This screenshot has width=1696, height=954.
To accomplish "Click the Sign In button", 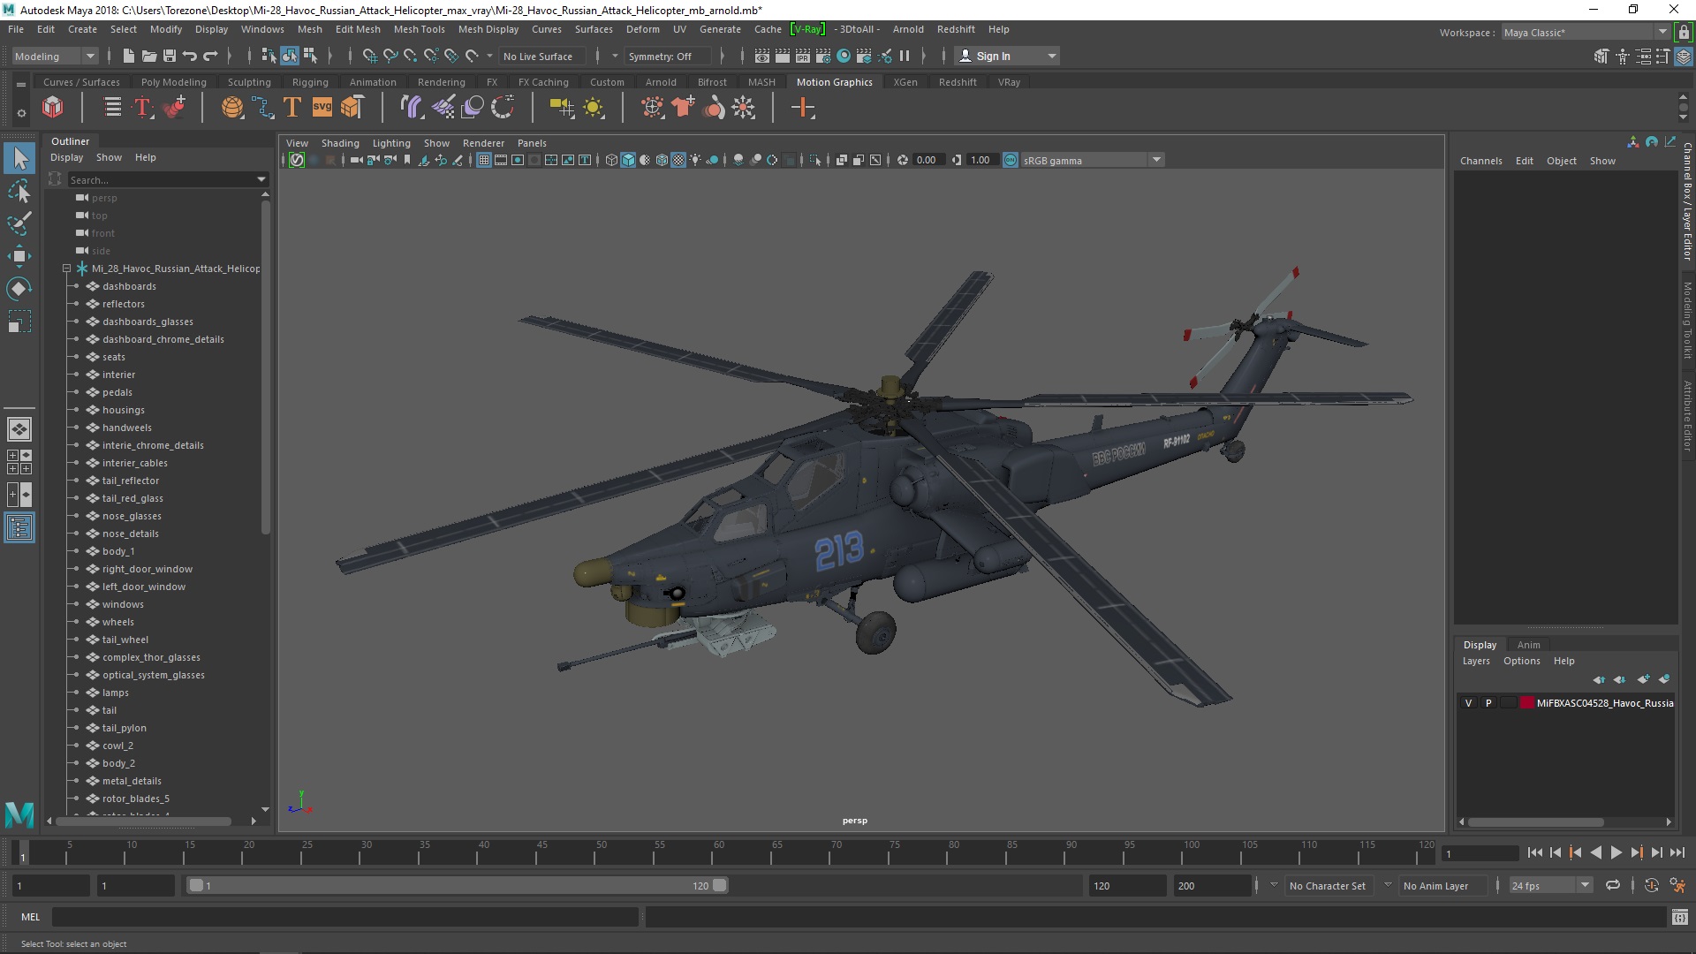I will point(993,57).
